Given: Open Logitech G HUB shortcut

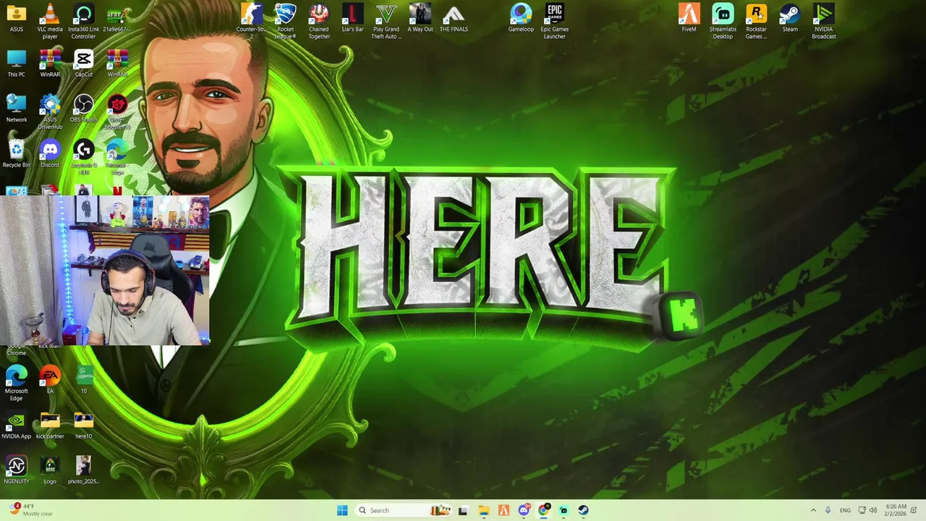Looking at the screenshot, I should tap(83, 157).
